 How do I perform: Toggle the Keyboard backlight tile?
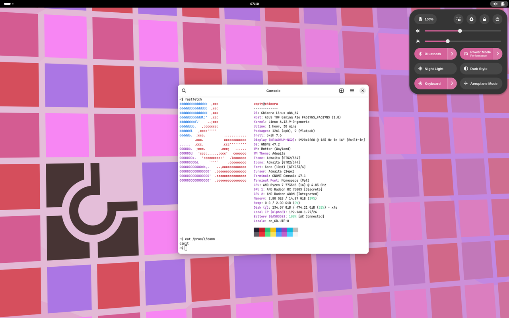(431, 83)
